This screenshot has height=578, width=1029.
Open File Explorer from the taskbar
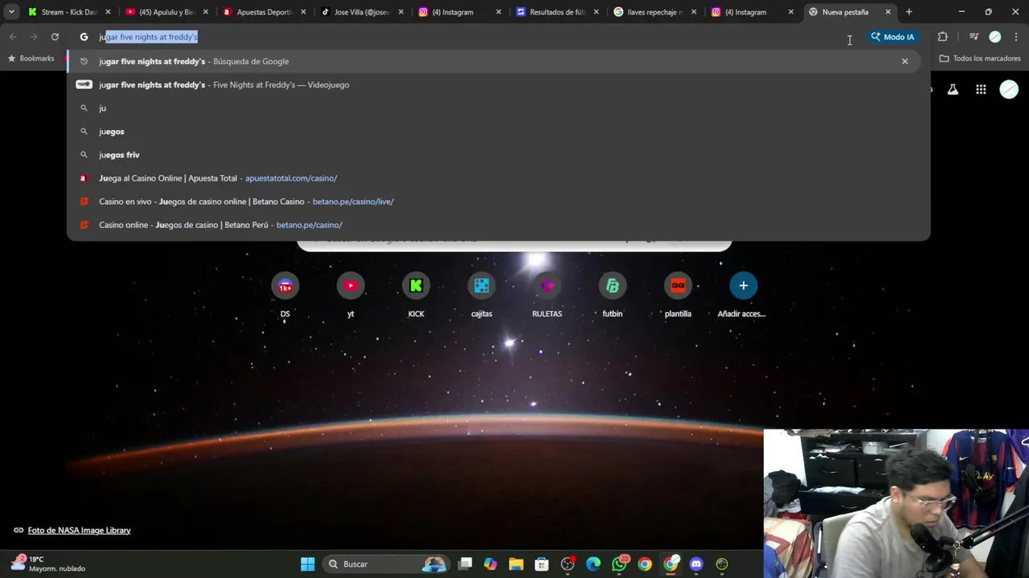(x=516, y=564)
